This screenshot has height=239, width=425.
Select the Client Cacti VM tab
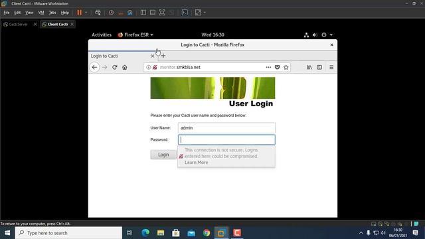(x=58, y=24)
